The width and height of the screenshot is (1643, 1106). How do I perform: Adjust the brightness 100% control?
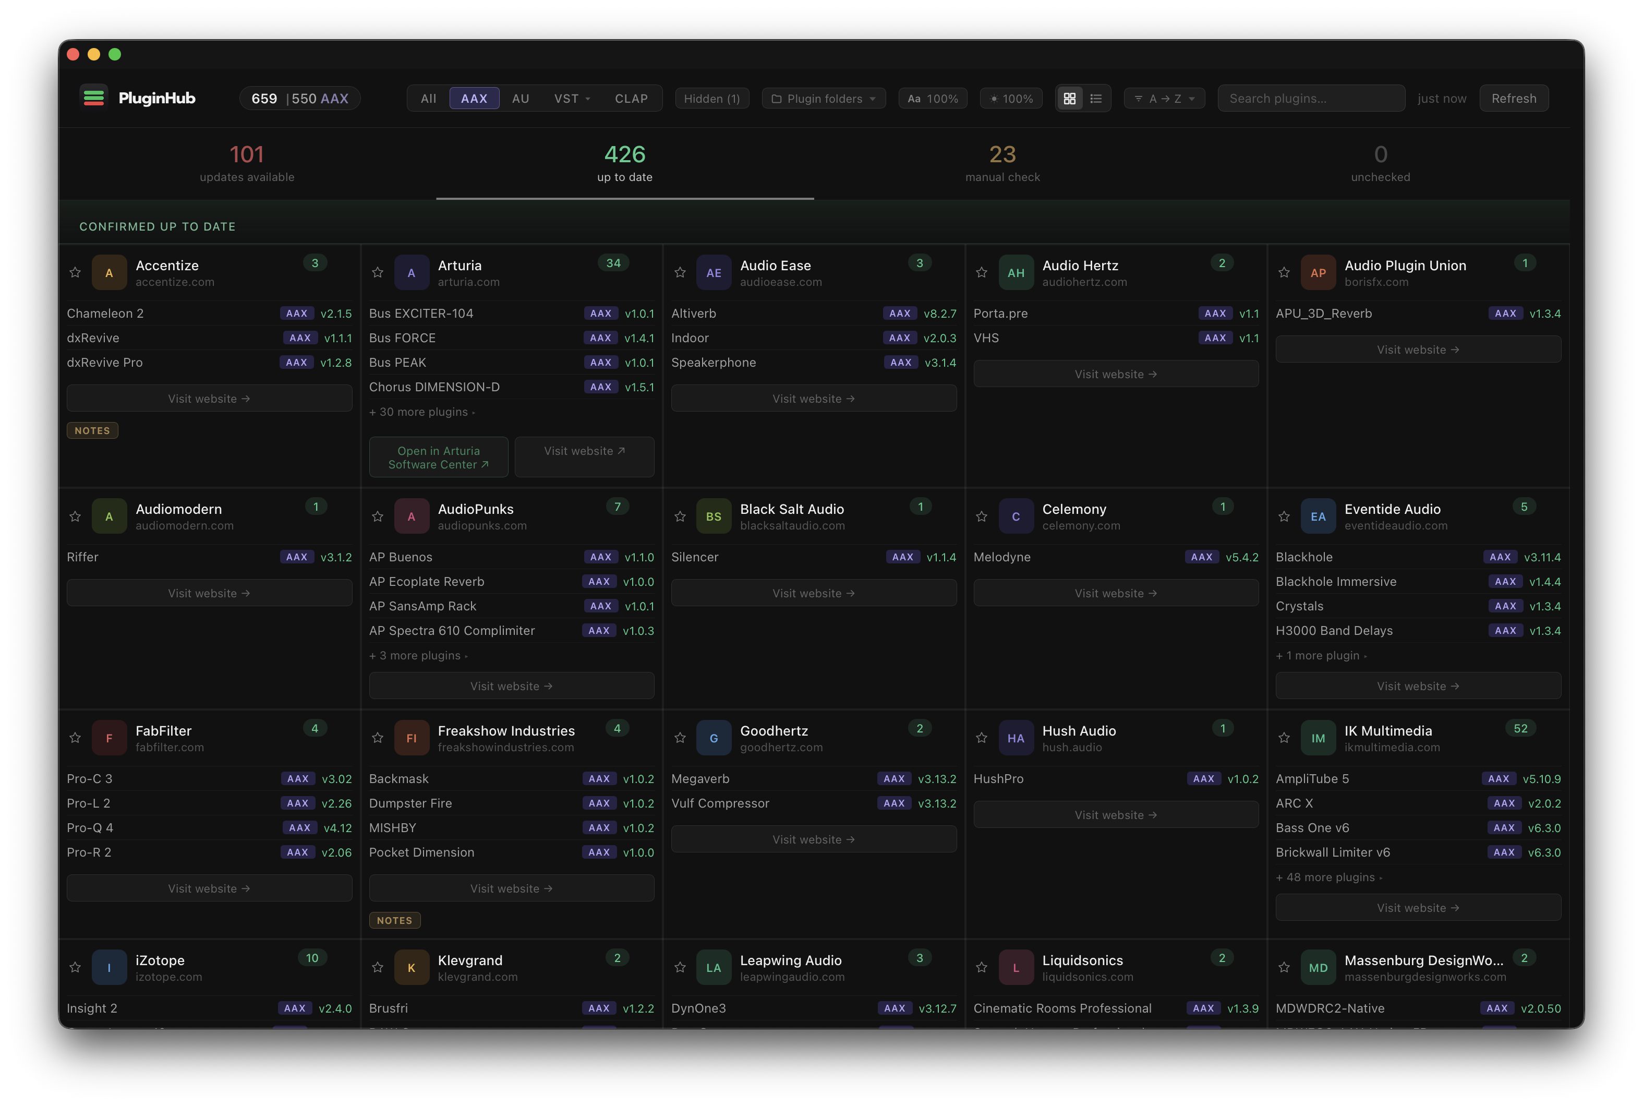[x=1011, y=99]
